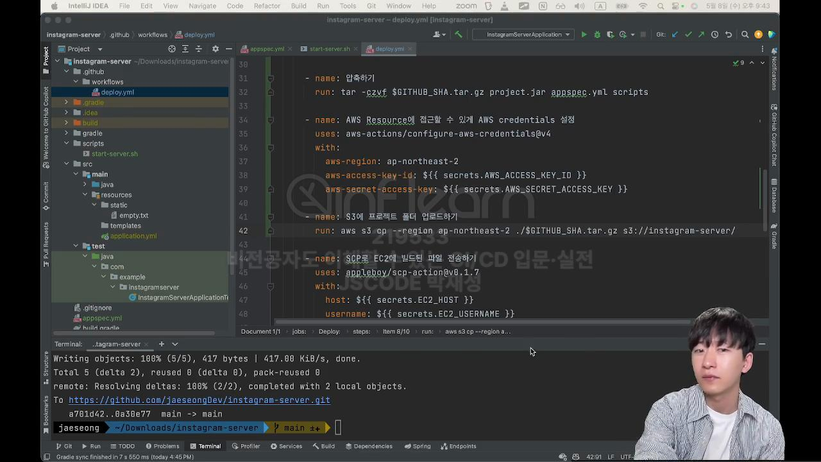Switch to start-server.sh editor tab
The width and height of the screenshot is (821, 462).
tap(329, 49)
